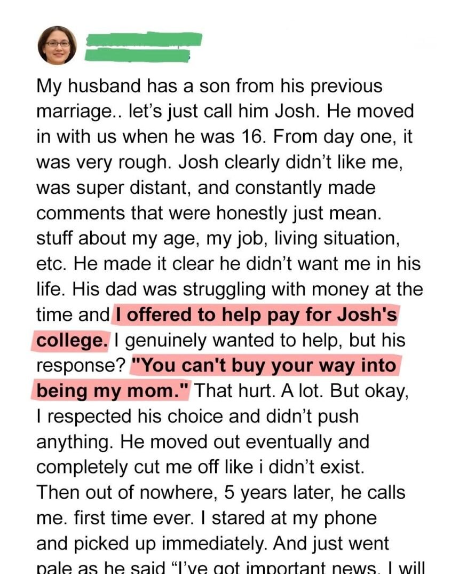459x574 pixels.
Task: Click the line "marriage.. let's just call him Josh"
Action: click(225, 112)
